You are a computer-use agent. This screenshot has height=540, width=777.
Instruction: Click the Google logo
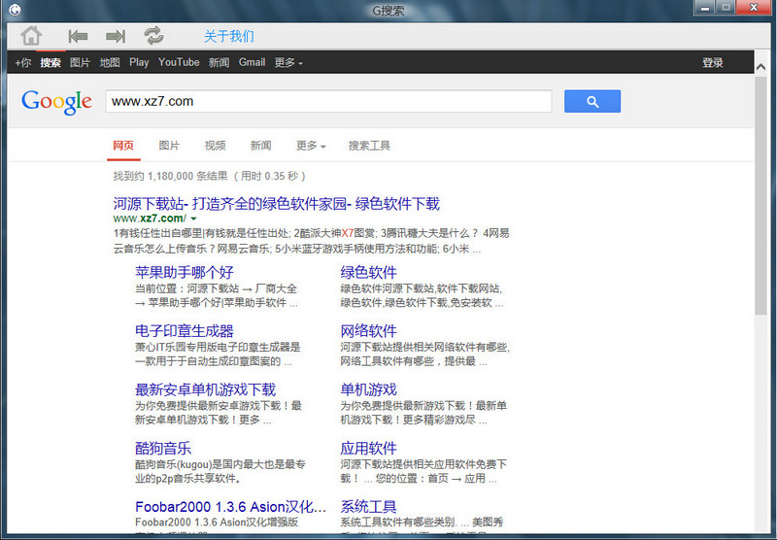(56, 102)
